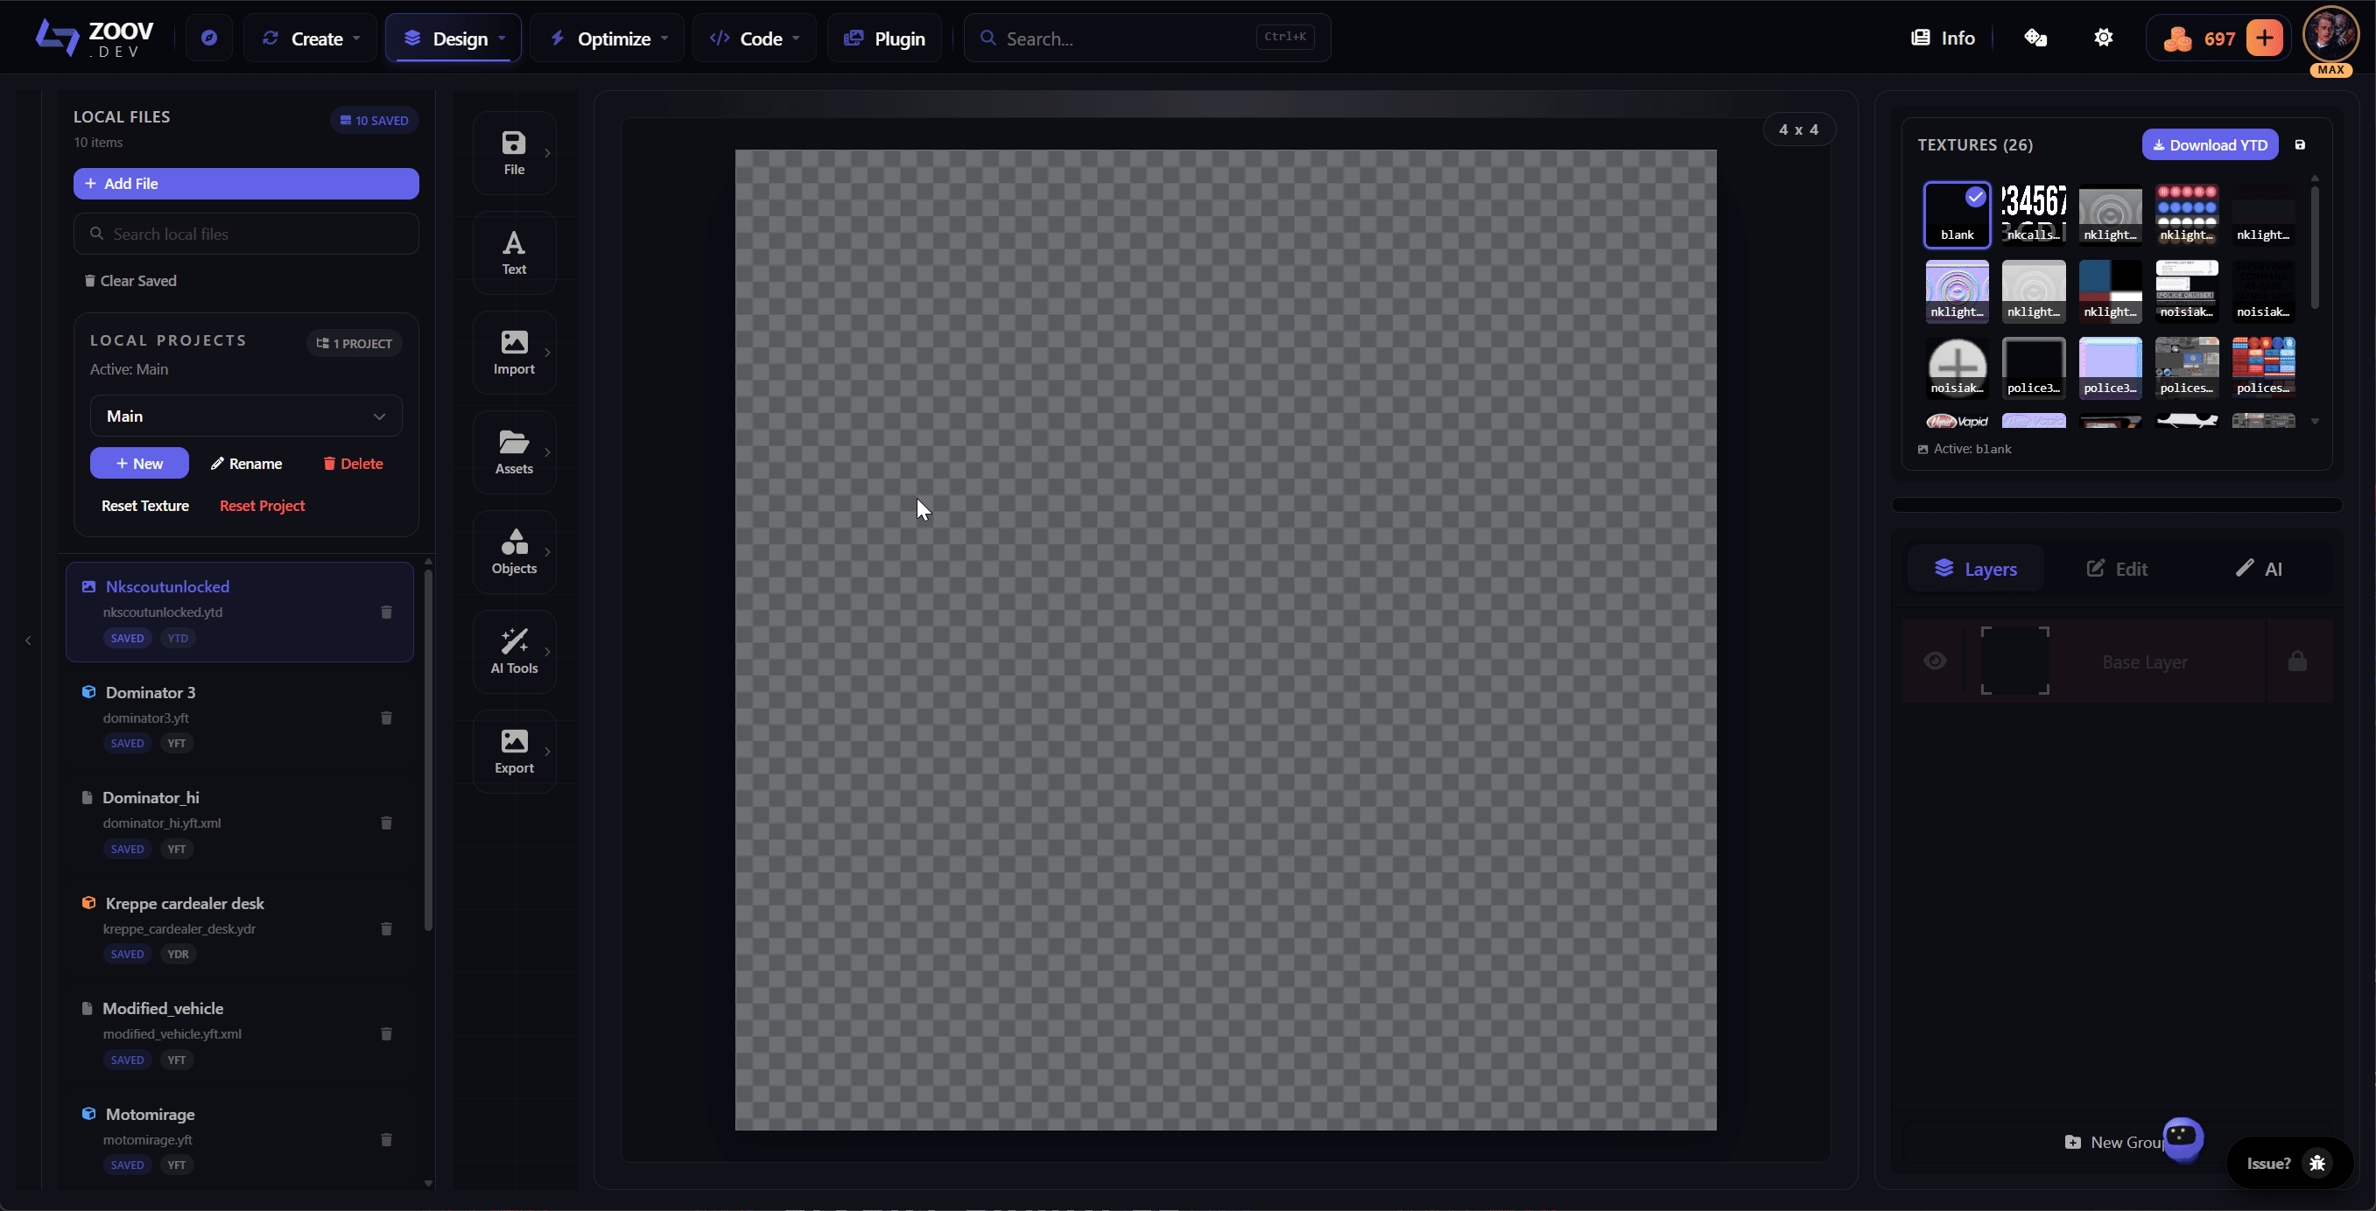Open the Assets panel
The image size is (2376, 1211).
pos(513,451)
